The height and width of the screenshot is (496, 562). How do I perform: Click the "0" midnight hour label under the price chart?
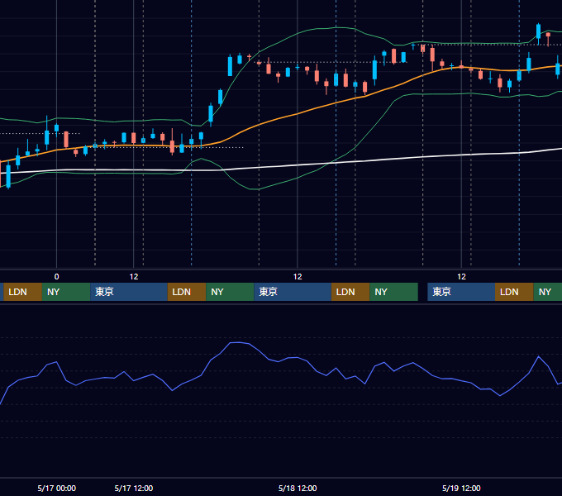[56, 277]
